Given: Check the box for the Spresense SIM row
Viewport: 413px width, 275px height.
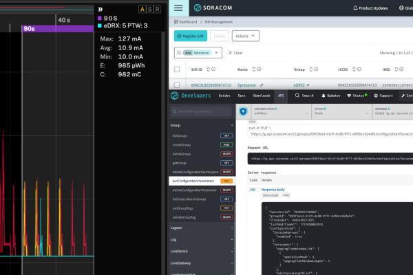Looking at the screenshot, I should (177, 85).
